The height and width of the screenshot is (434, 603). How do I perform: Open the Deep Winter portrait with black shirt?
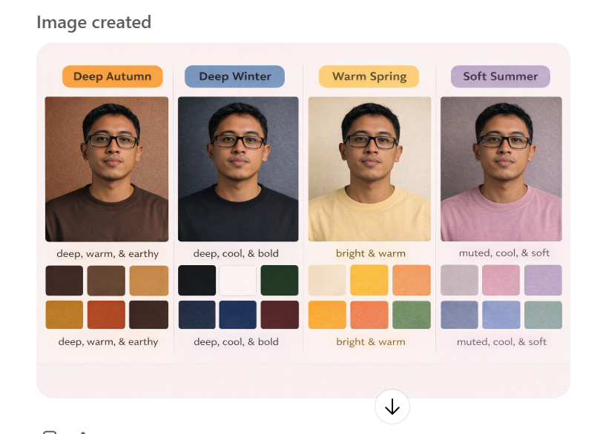click(238, 169)
